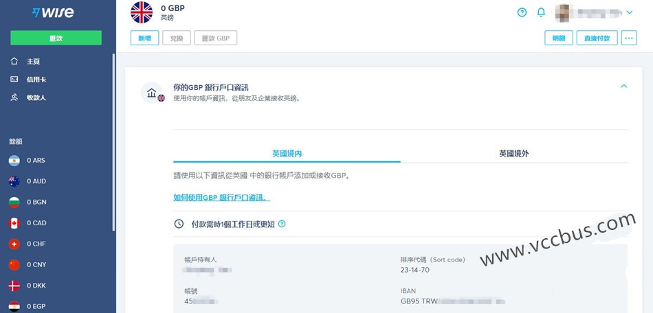Click the 直接付款 button
This screenshot has width=653, height=313.
(597, 38)
